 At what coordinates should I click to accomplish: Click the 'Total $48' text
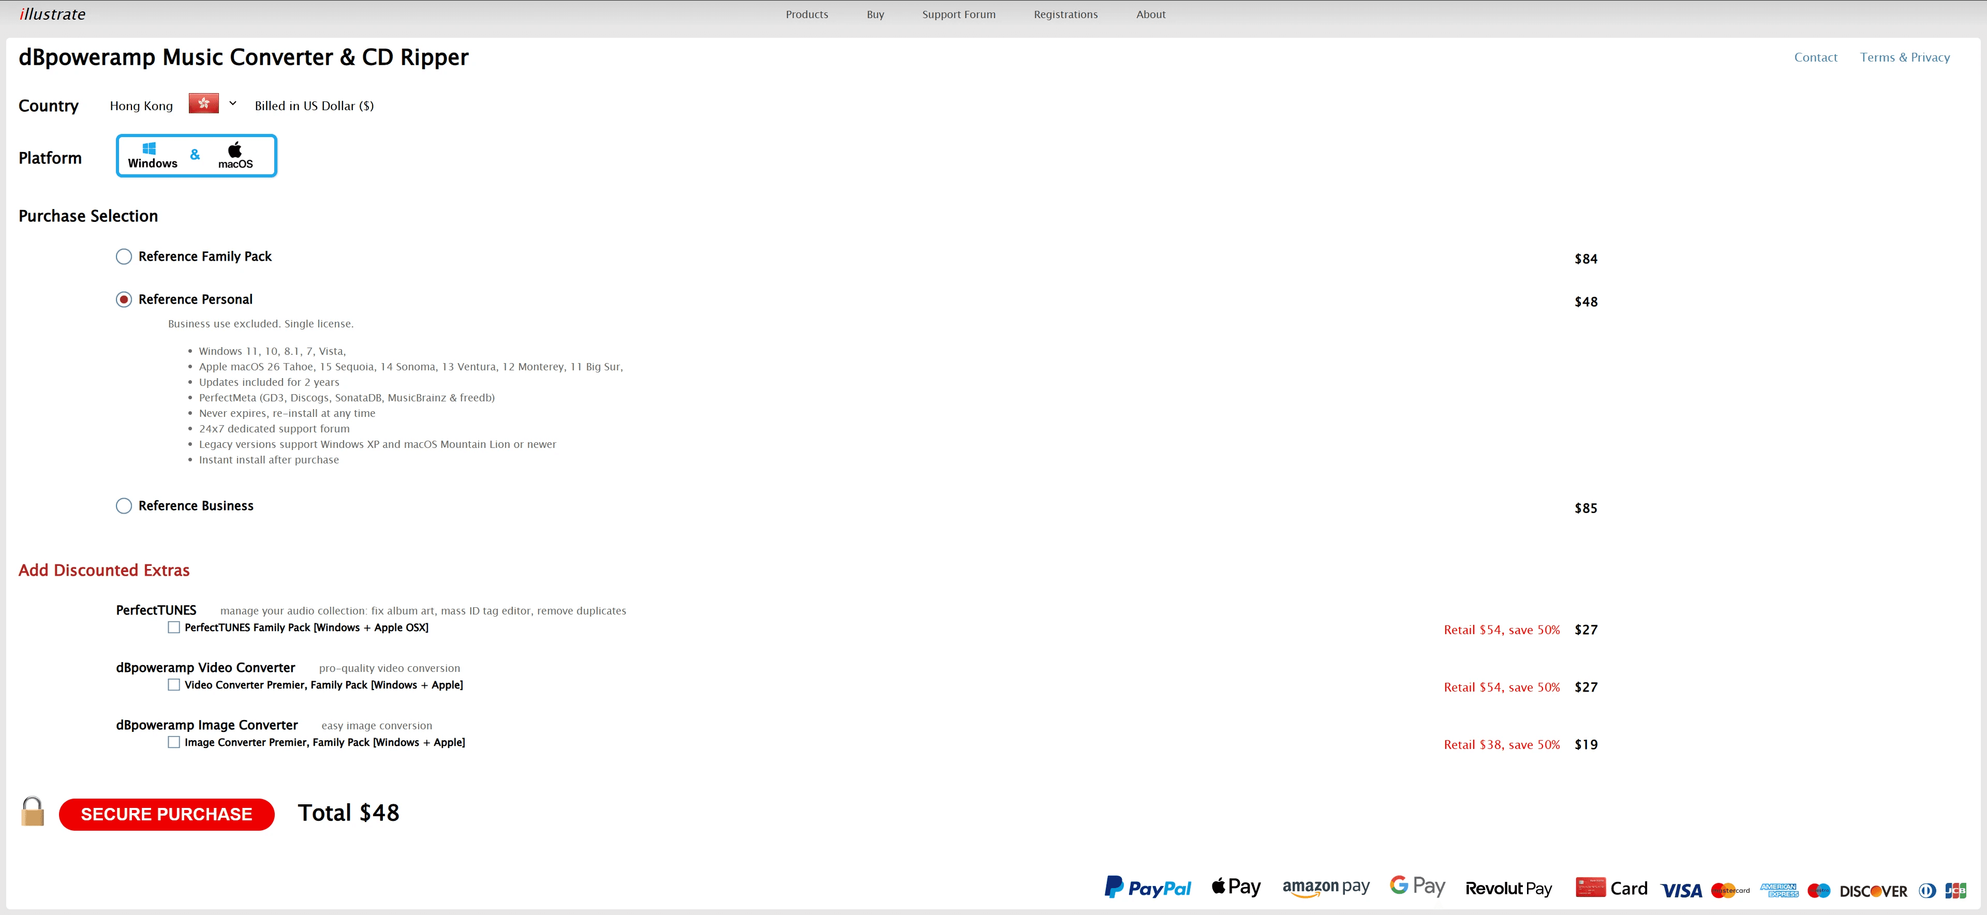coord(349,813)
